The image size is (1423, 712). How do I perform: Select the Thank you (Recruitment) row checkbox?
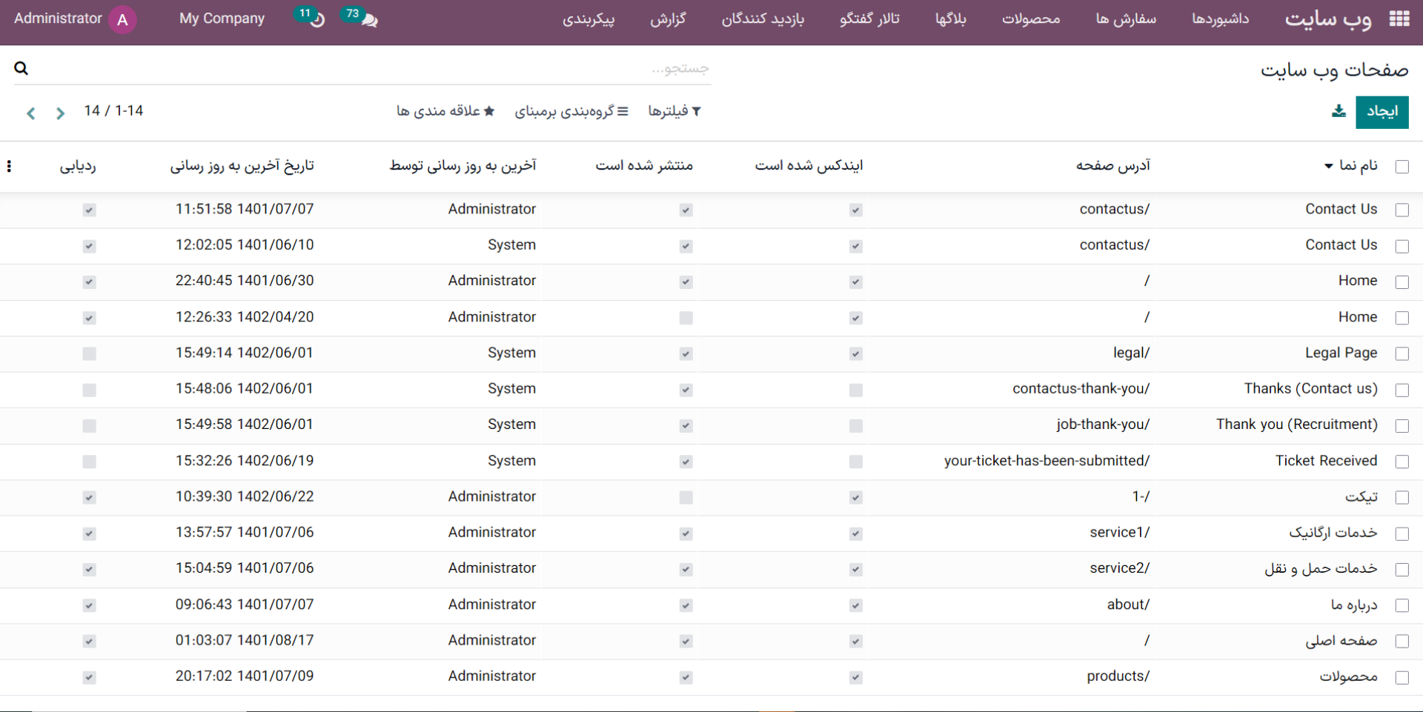click(x=1402, y=425)
